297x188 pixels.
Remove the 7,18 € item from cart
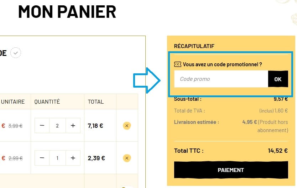click(x=127, y=125)
